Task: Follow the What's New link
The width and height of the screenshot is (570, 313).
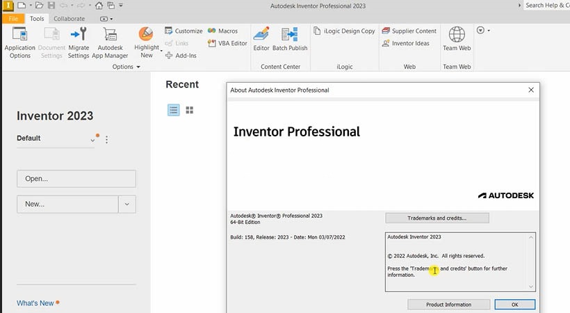Action: point(35,303)
